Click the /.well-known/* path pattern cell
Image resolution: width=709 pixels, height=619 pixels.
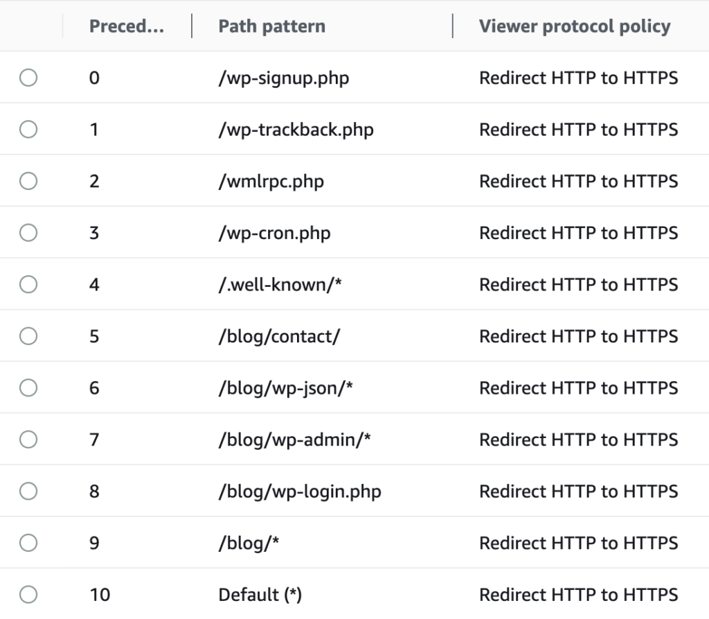(x=280, y=284)
